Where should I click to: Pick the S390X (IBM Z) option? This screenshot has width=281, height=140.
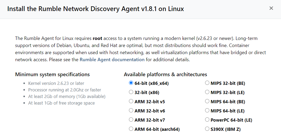207,129
